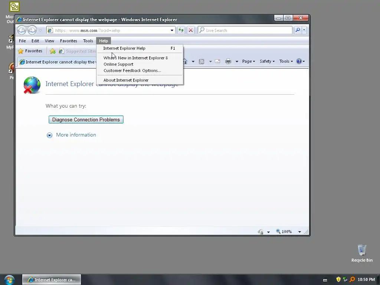Viewport: 380px width, 285px height.
Task: Open the Recycle Bin desktop icon
Action: [x=362, y=253]
